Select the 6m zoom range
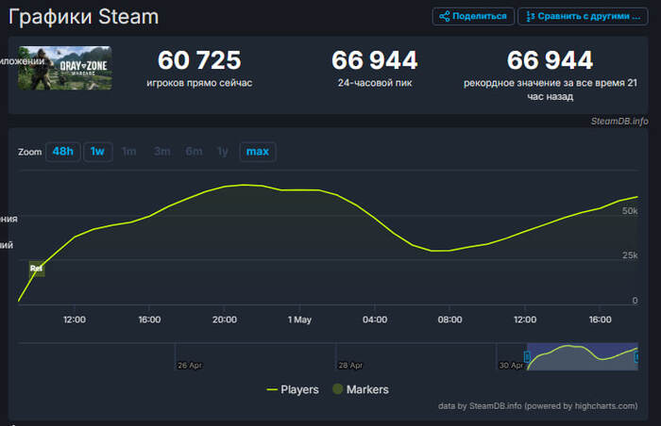The height and width of the screenshot is (426, 661). [x=194, y=152]
